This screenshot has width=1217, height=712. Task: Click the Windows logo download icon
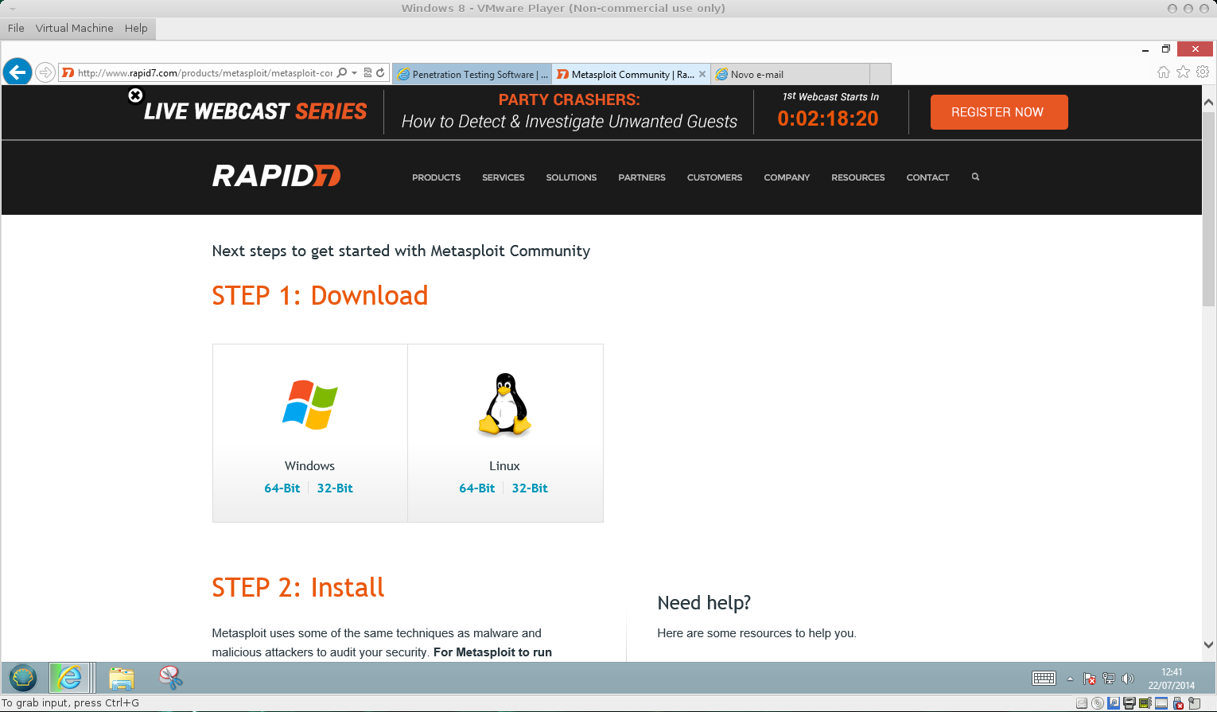tap(310, 405)
